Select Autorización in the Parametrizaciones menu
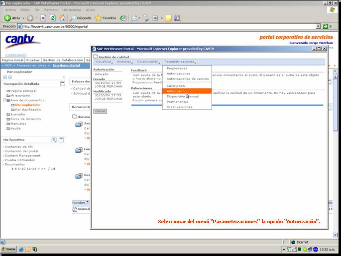 [187, 91]
